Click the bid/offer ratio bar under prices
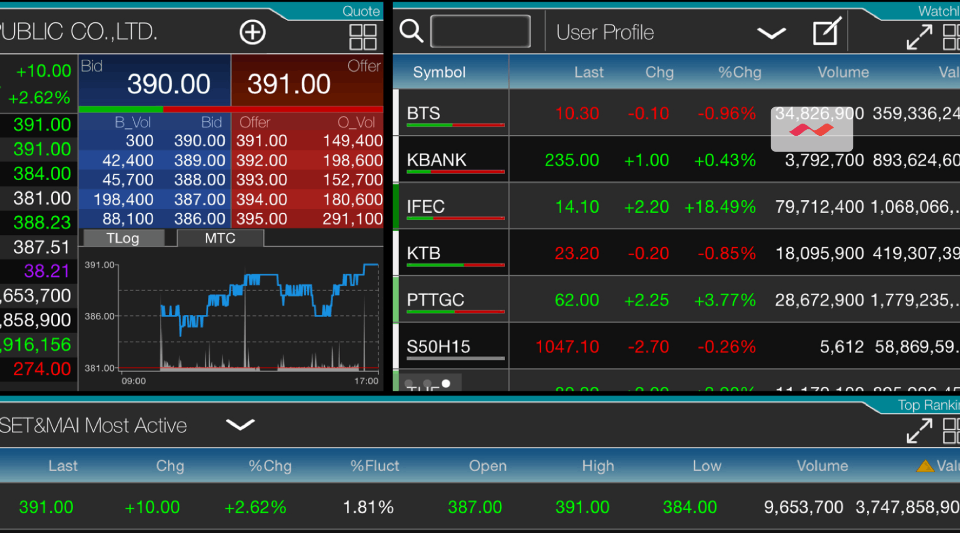960x533 pixels. (x=231, y=109)
